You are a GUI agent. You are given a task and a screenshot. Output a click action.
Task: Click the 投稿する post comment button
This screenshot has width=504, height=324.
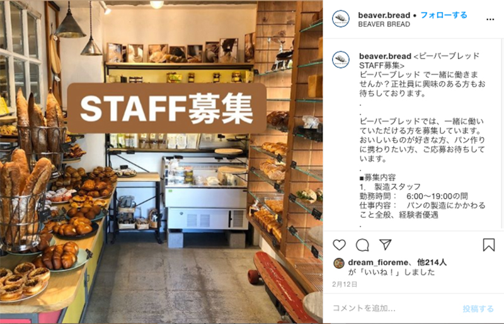coord(478,309)
